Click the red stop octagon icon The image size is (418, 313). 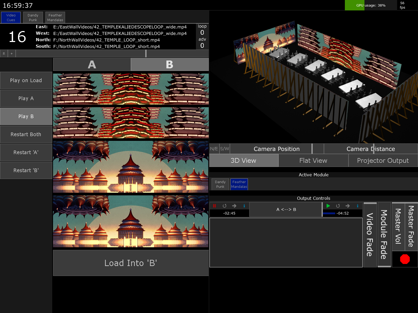tap(405, 259)
